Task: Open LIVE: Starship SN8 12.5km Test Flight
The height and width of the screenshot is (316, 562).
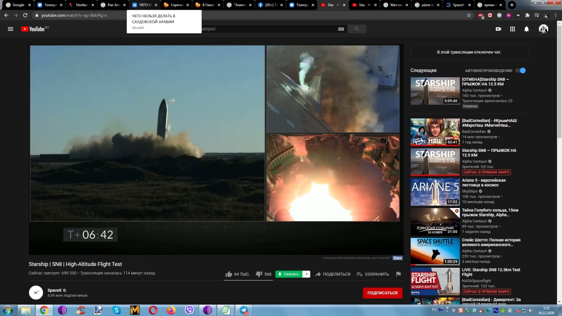Action: click(491, 273)
